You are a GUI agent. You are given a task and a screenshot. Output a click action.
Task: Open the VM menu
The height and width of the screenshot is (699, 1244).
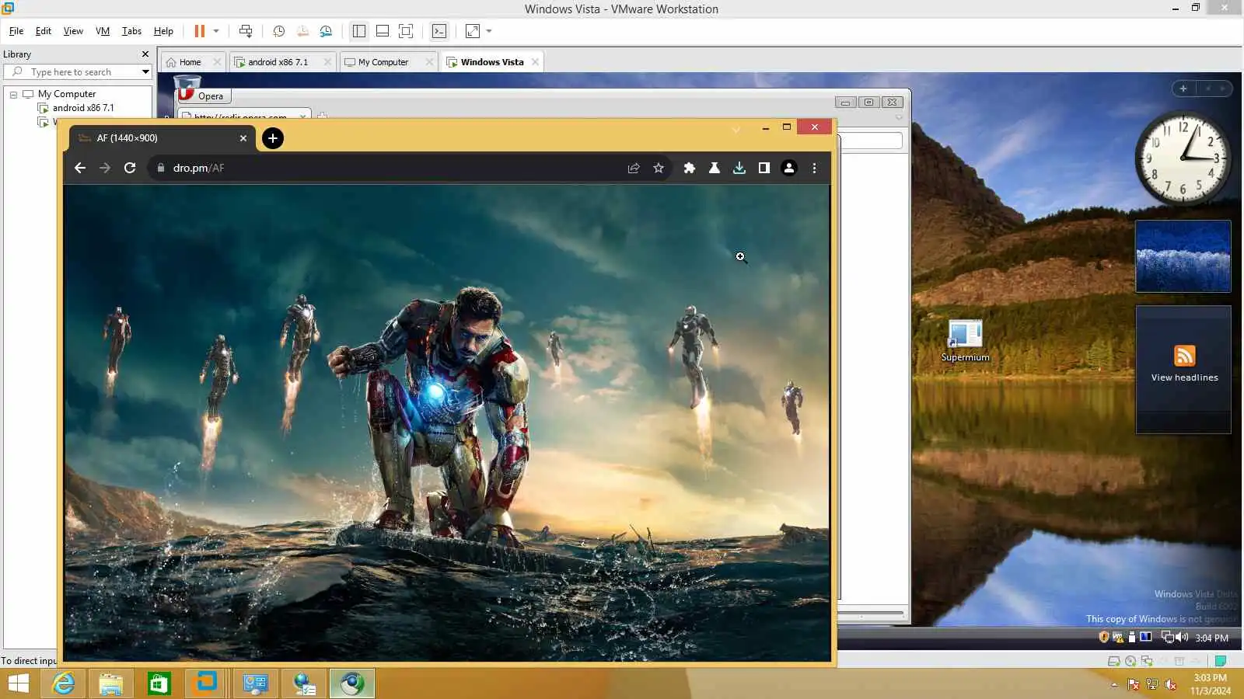click(x=103, y=31)
